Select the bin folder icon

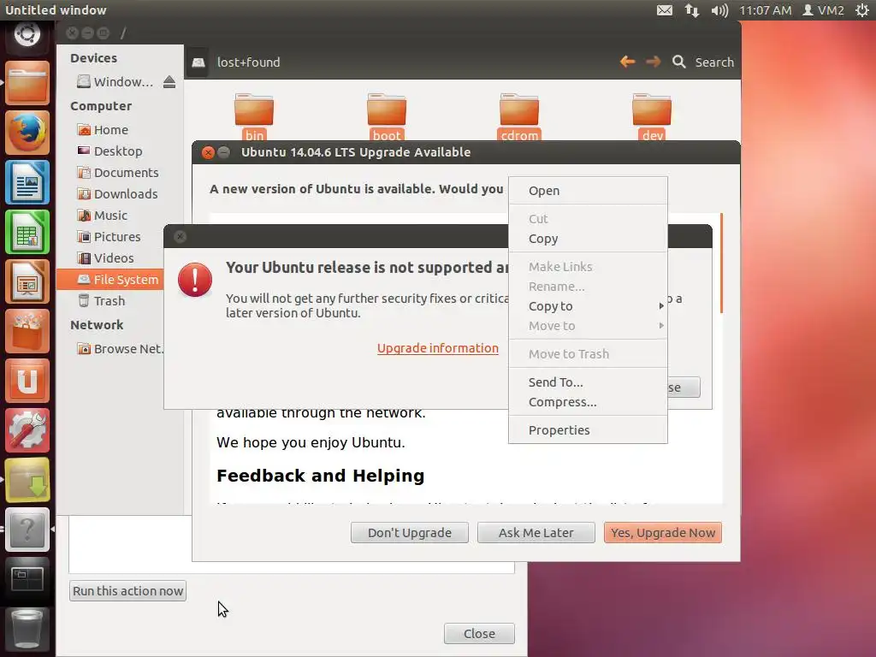[x=254, y=109]
